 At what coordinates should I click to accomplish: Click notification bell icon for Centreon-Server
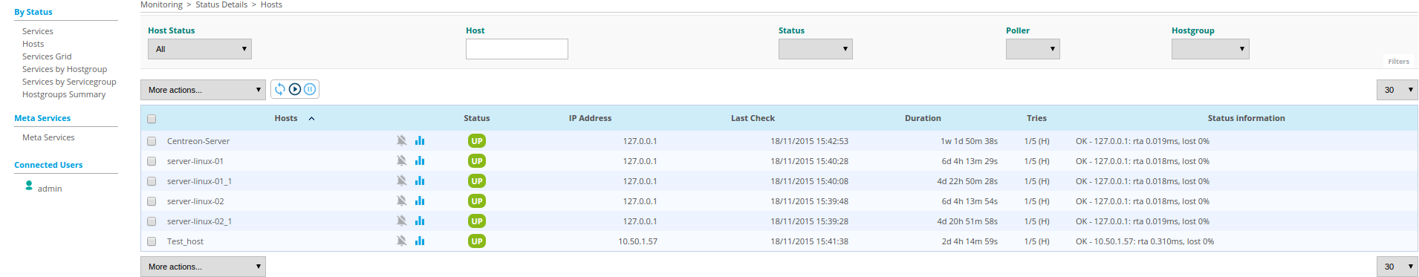point(401,140)
